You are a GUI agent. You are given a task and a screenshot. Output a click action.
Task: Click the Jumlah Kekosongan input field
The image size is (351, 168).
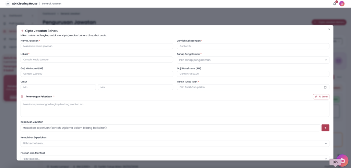[x=253, y=46]
